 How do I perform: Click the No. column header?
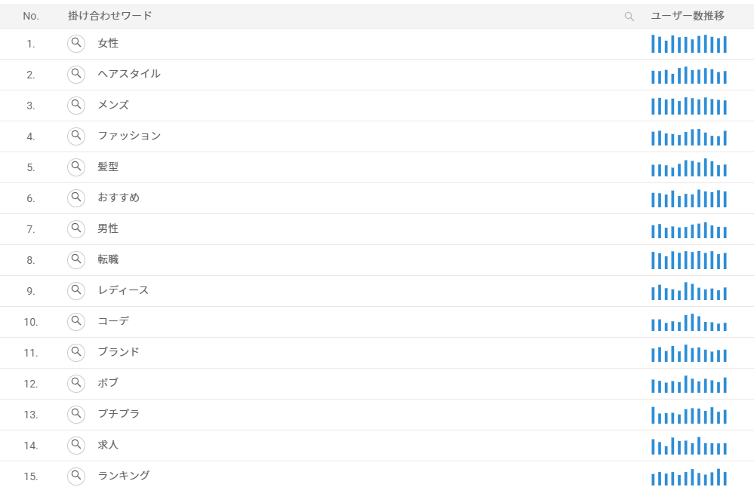click(x=31, y=17)
